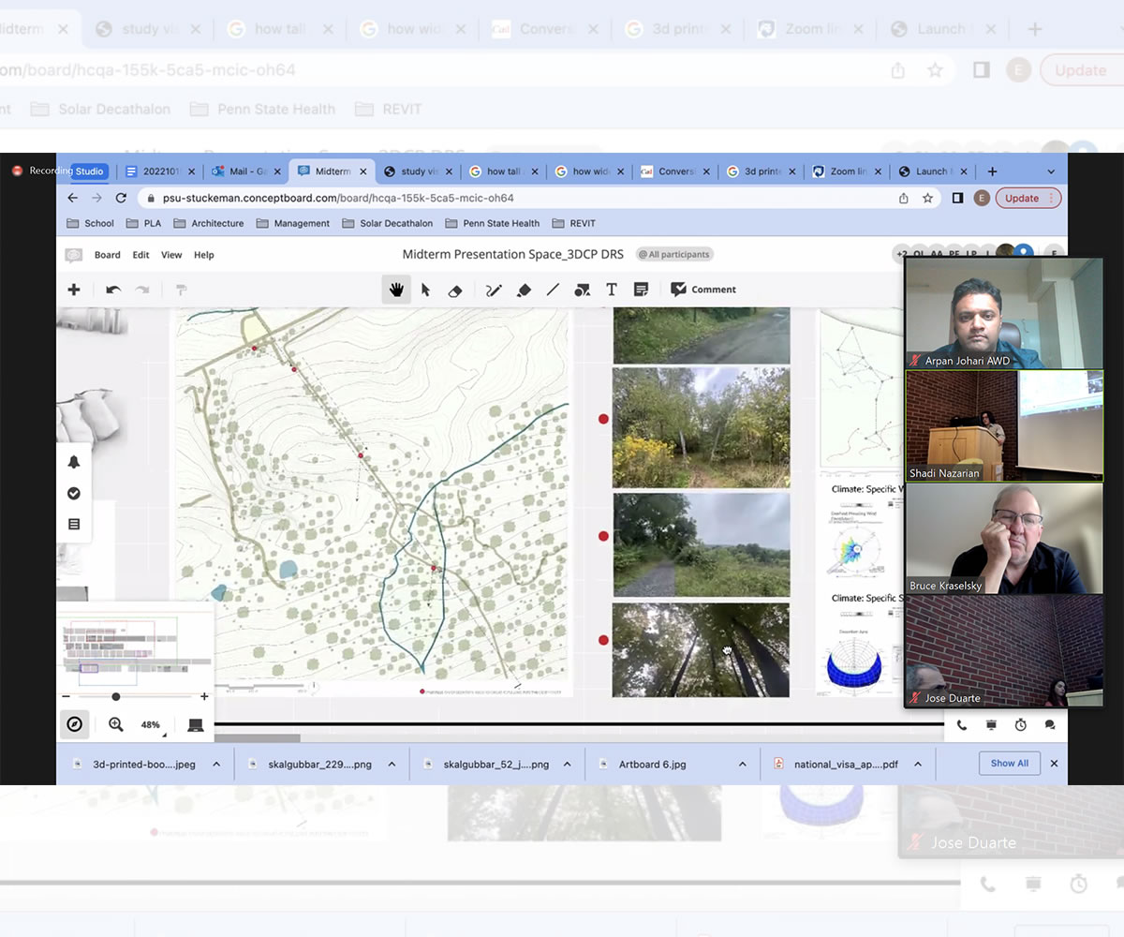The width and height of the screenshot is (1124, 937).
Task: Click the zoom magnifier icon
Action: 116,724
